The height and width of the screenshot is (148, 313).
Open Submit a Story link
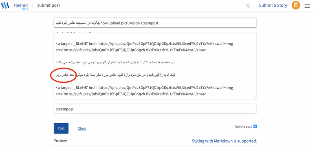click(x=273, y=5)
